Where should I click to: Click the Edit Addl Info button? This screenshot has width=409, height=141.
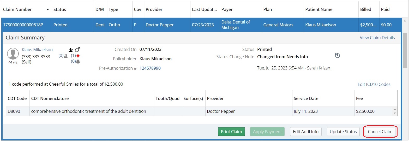click(306, 132)
